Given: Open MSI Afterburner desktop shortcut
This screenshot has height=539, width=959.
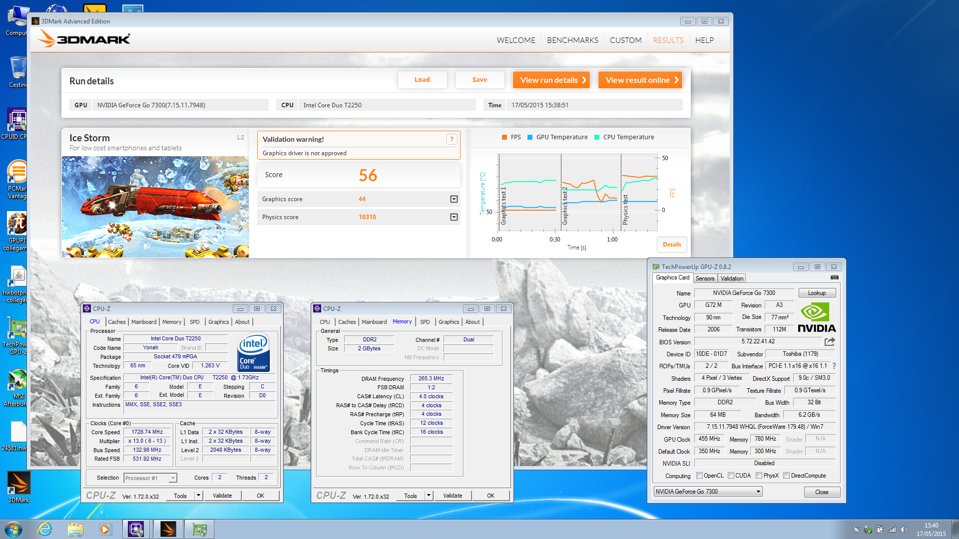Looking at the screenshot, I should click(16, 388).
